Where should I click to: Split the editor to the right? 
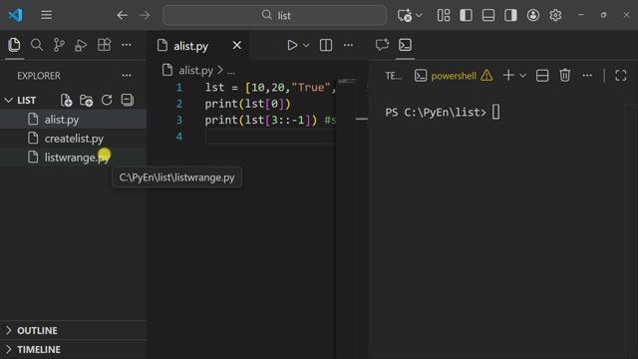pos(326,45)
